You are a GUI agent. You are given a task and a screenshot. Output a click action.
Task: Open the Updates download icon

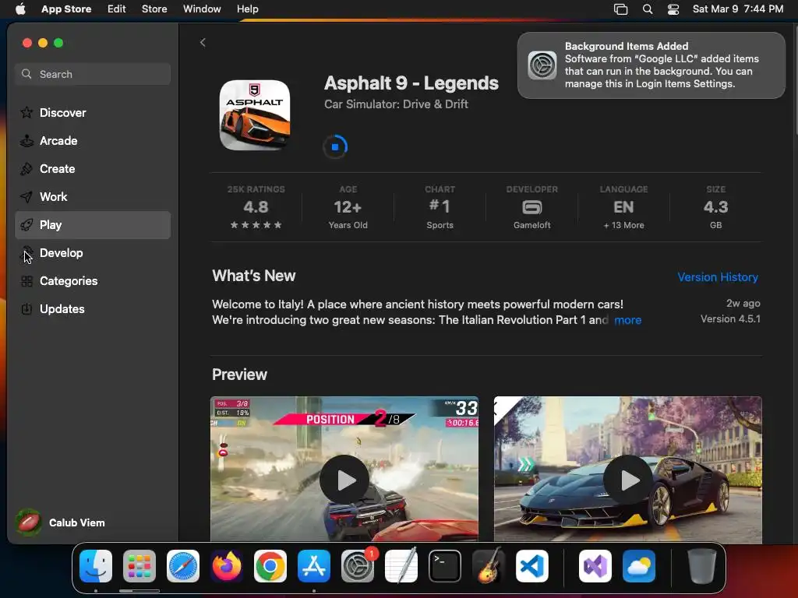26,308
